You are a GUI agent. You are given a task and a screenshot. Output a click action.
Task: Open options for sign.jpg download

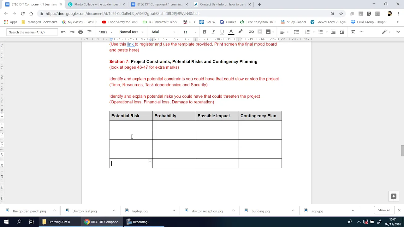tap(353, 210)
